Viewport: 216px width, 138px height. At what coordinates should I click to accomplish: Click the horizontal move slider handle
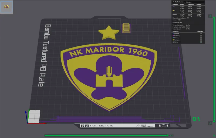click(167, 135)
